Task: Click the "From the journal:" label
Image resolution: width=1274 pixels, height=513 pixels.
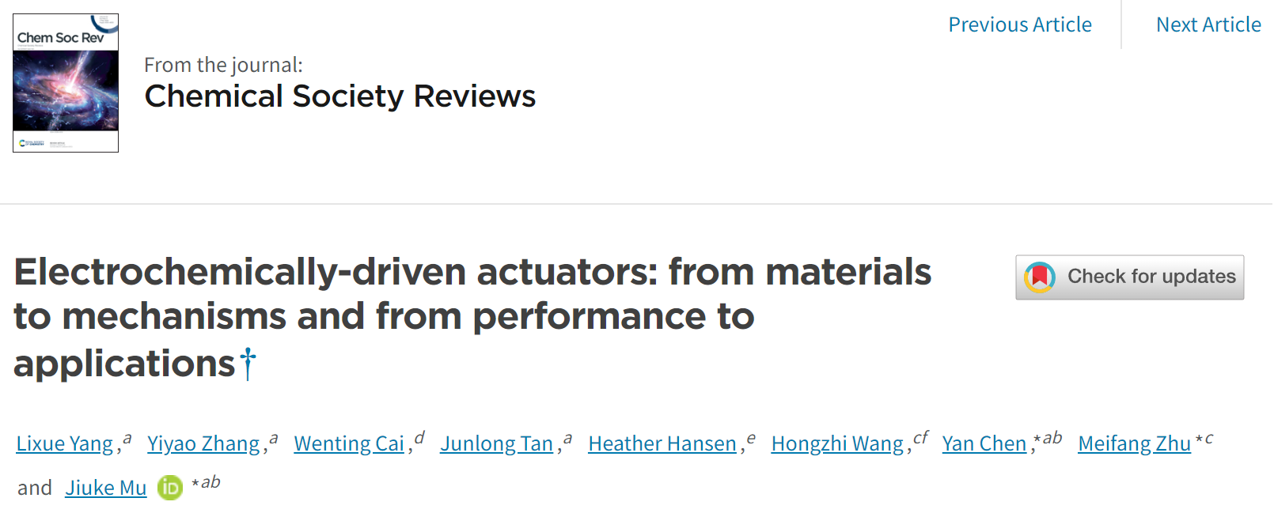Action: [x=223, y=65]
